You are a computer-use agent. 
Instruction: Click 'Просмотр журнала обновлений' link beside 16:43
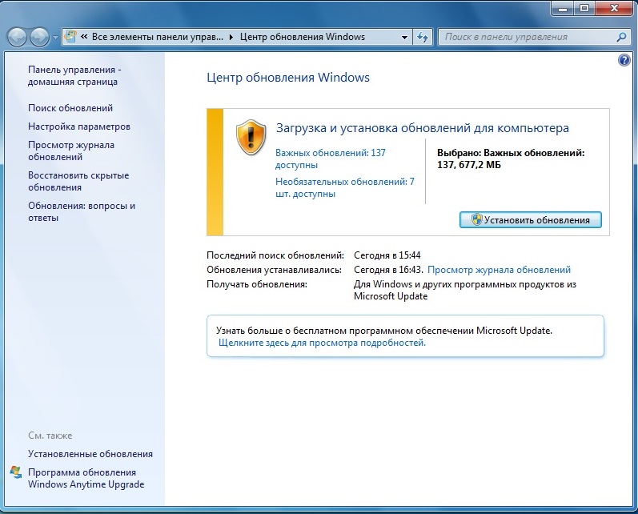point(499,270)
